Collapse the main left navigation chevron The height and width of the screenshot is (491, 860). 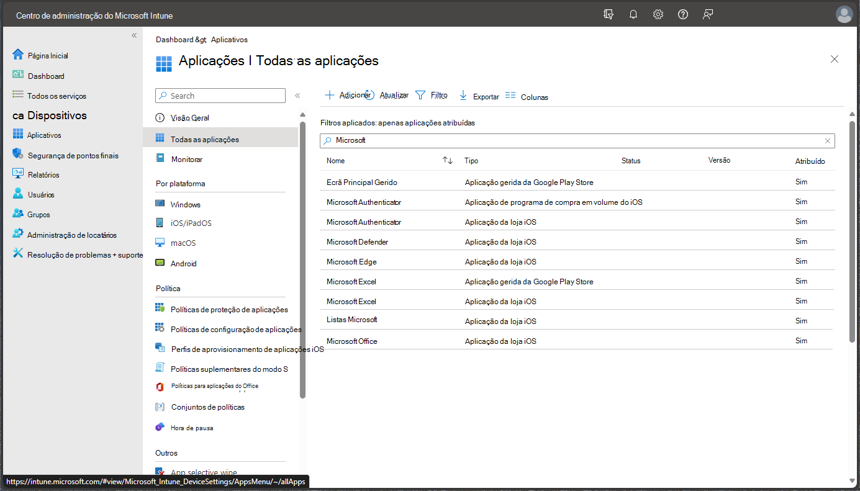134,35
